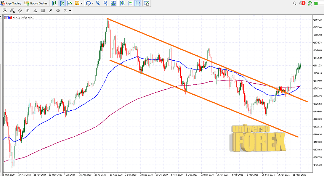Zoom out of the gold chart
Screen dimensions: 324x176
click(x=106, y=3)
